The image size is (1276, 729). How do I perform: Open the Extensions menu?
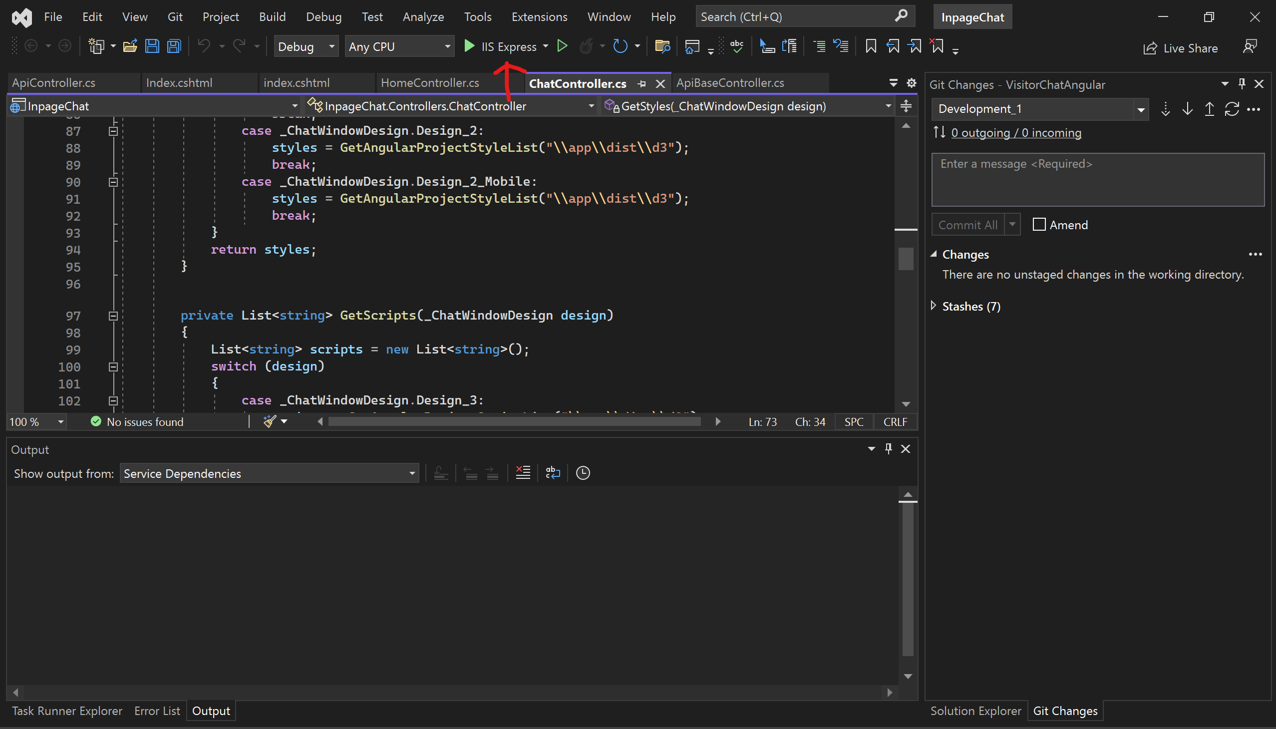tap(539, 17)
